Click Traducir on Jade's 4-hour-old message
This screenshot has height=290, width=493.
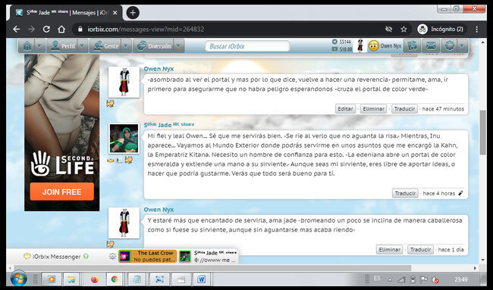tap(405, 193)
